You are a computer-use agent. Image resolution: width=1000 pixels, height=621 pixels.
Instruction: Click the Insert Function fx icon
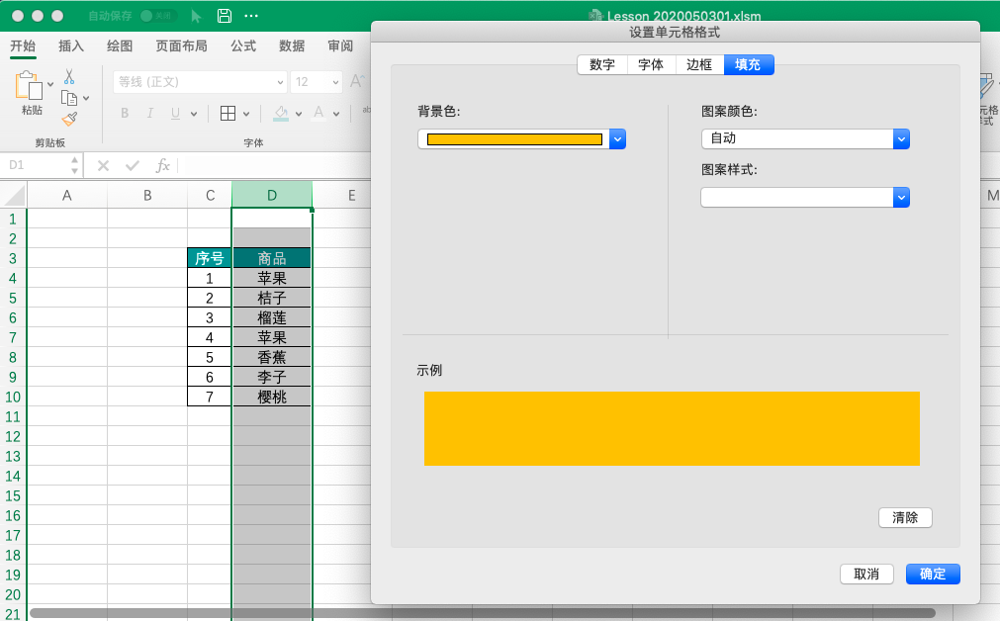tap(162, 166)
